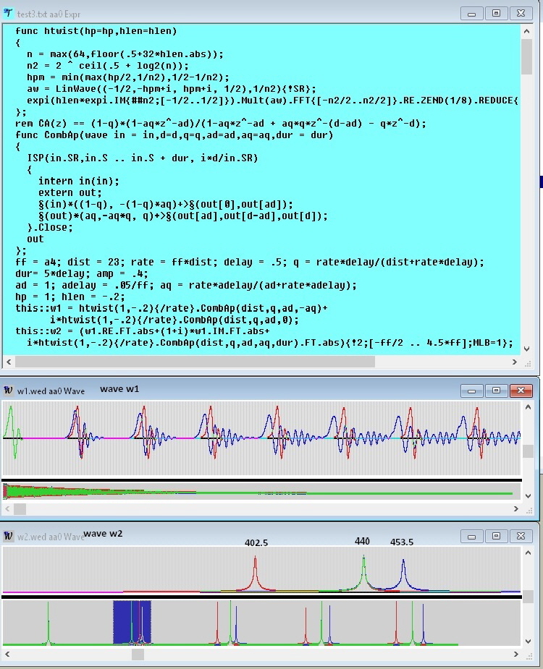
Task: Click the w2.wed wave window icon
Action: (9, 537)
